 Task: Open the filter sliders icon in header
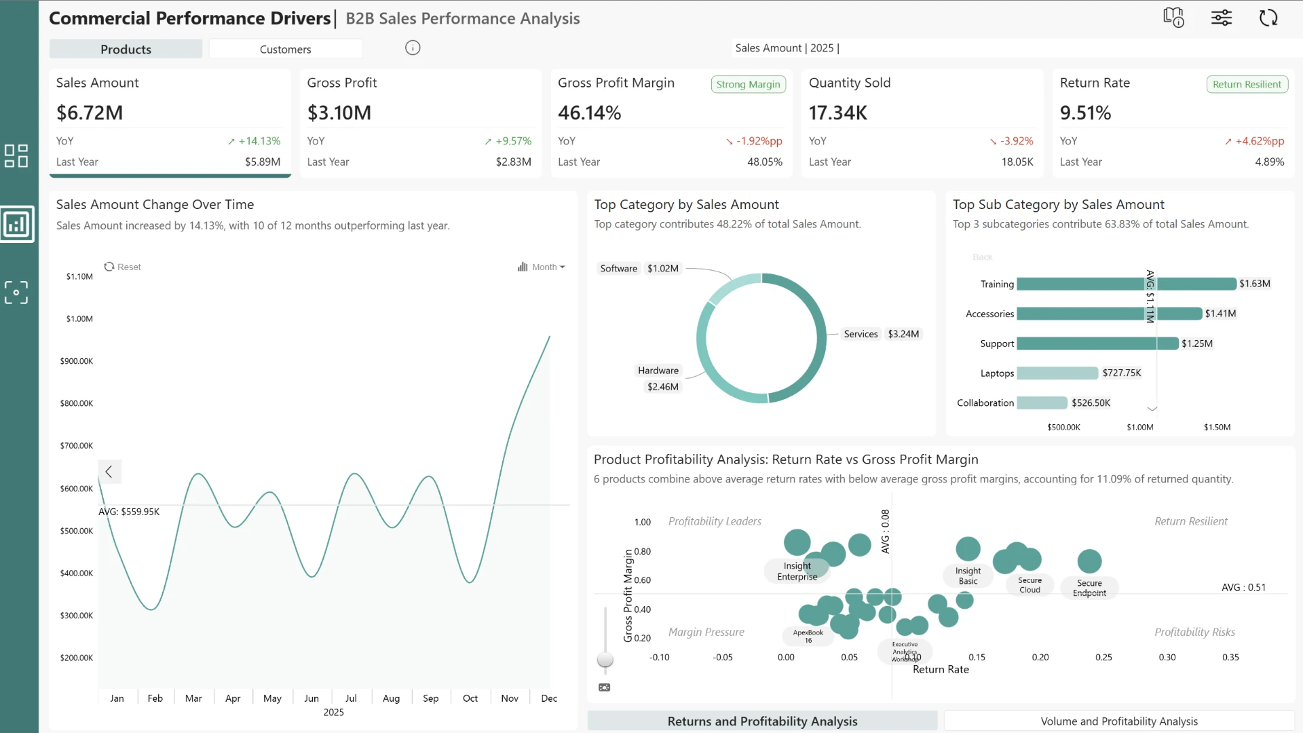(x=1222, y=18)
